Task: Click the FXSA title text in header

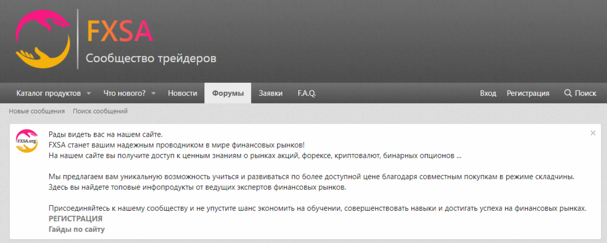Action: tap(119, 31)
